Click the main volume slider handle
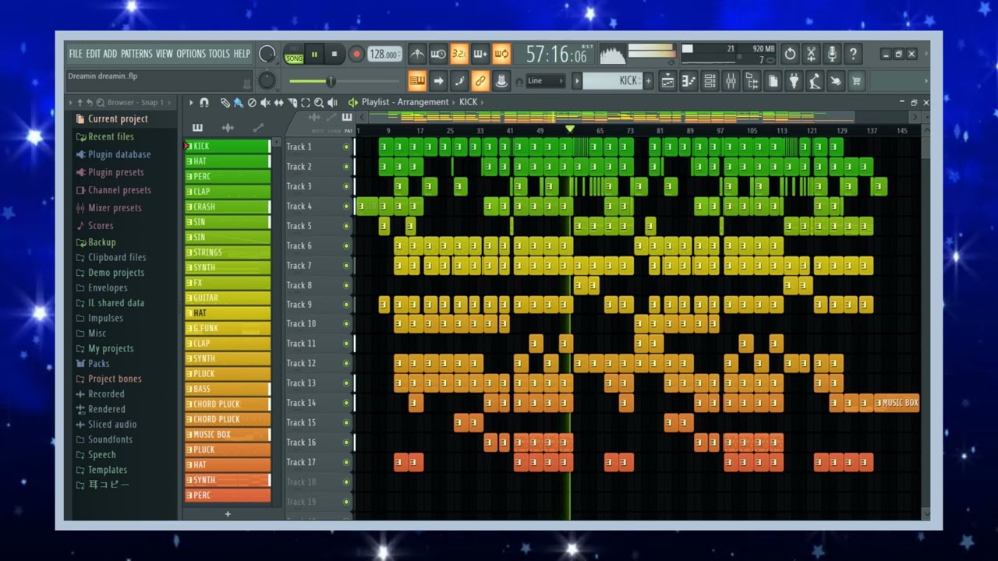 pos(331,81)
